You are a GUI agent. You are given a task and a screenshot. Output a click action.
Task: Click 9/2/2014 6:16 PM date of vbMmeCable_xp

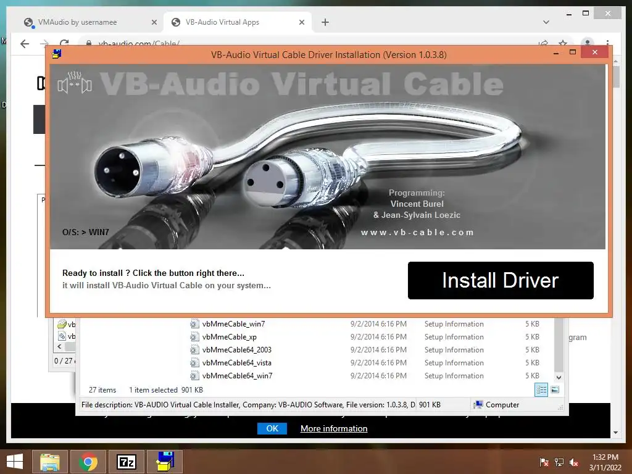click(x=378, y=336)
